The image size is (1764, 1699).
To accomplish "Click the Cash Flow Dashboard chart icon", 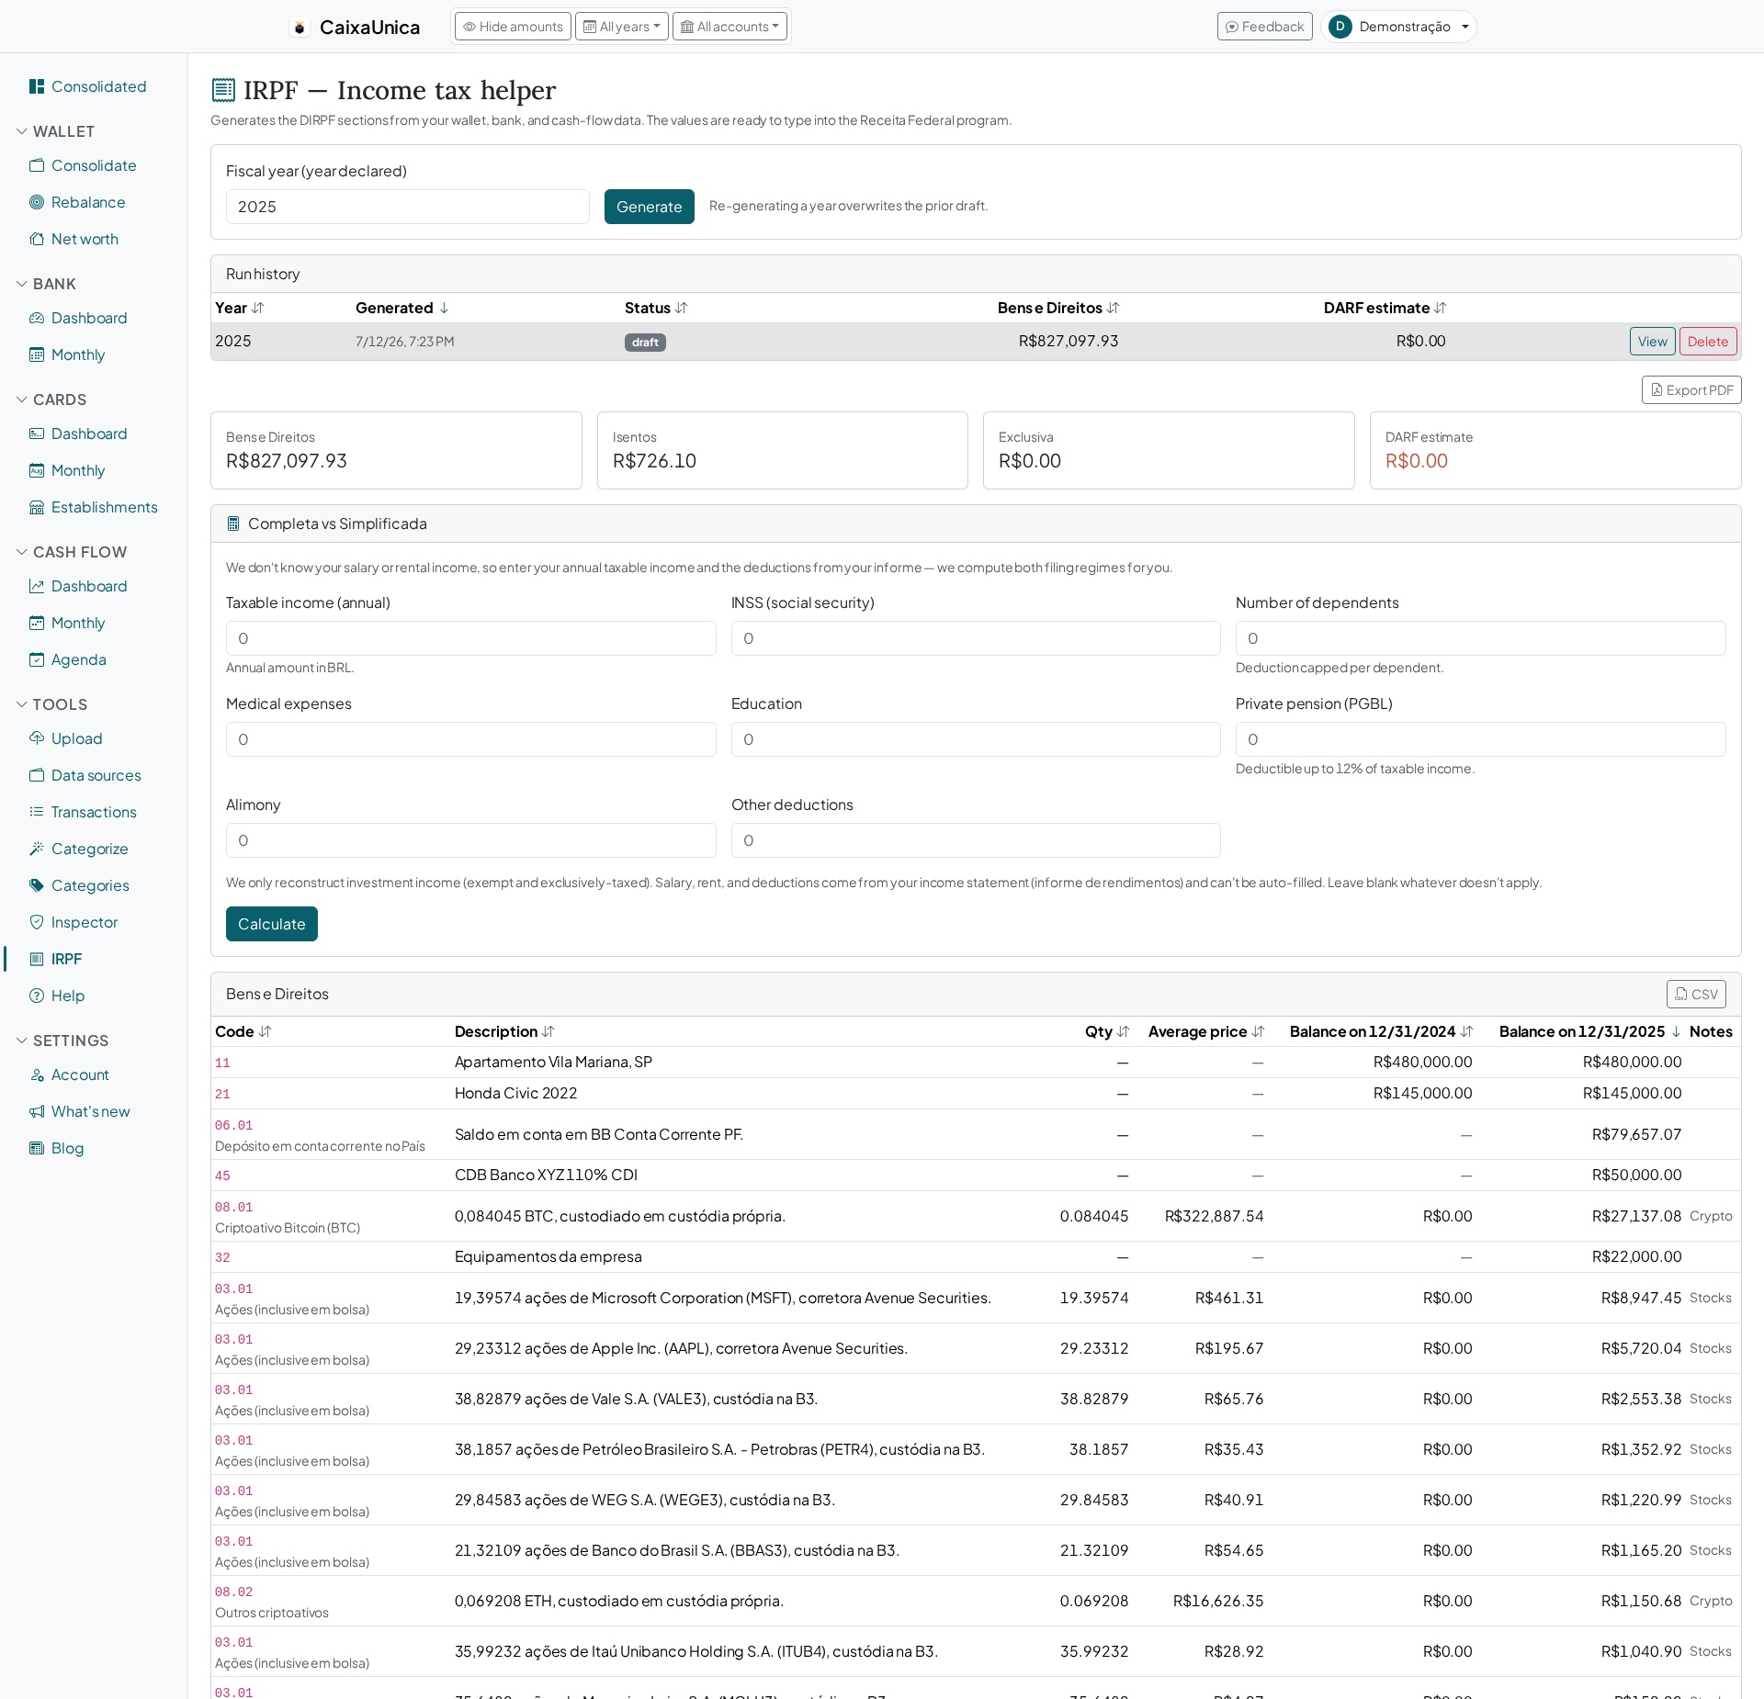I will pyautogui.click(x=37, y=586).
